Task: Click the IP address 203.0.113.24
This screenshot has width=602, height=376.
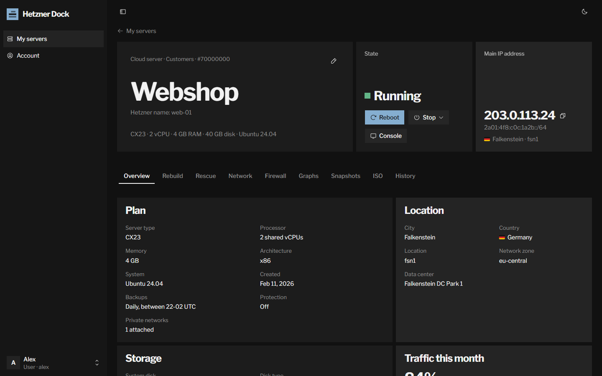Action: (x=520, y=115)
